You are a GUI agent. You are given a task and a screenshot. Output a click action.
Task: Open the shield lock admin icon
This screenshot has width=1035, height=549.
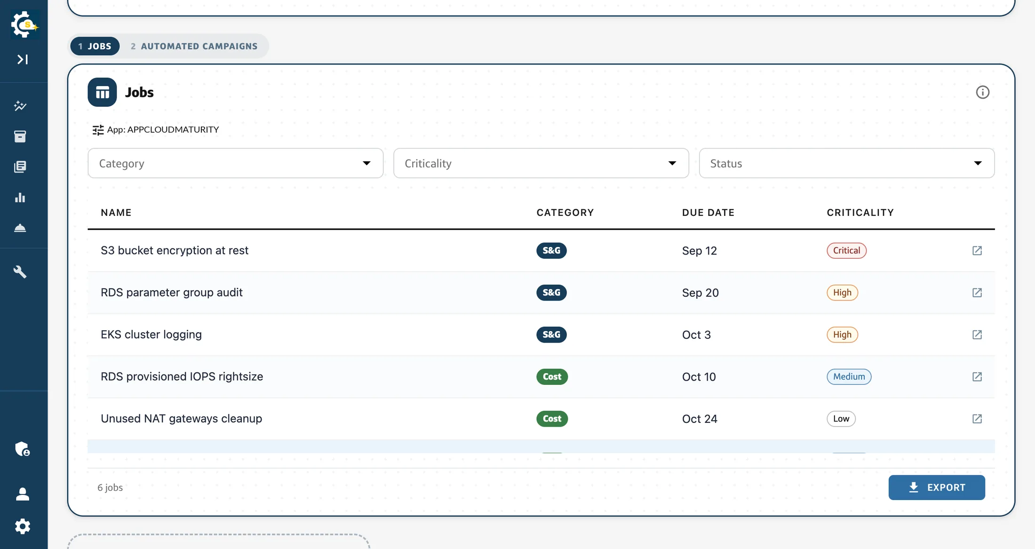(22, 449)
